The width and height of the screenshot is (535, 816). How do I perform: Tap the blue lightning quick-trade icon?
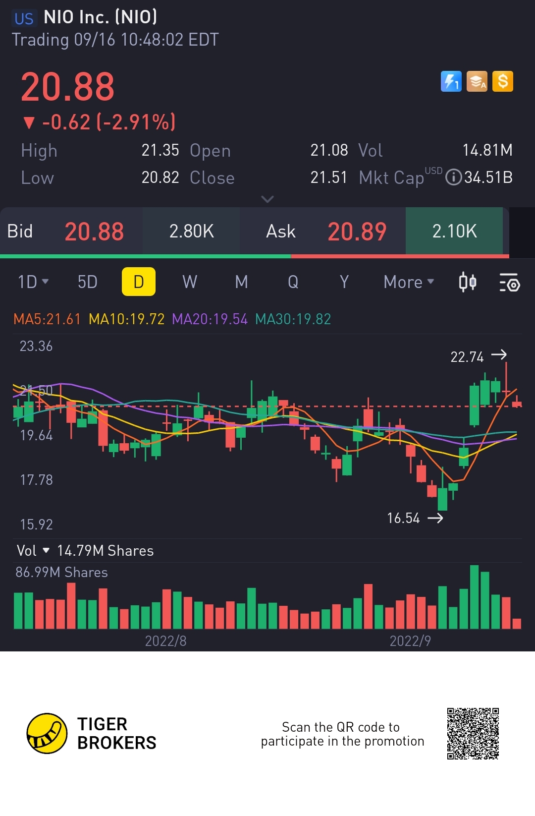point(451,82)
